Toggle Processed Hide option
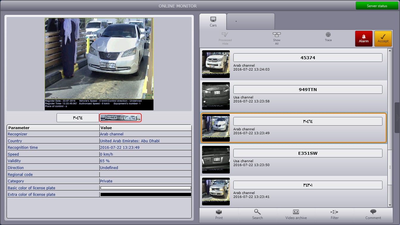Viewport: 400px width, 225px height. 225,35
